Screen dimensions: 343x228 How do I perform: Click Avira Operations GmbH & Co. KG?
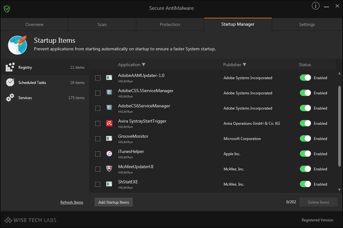point(252,123)
